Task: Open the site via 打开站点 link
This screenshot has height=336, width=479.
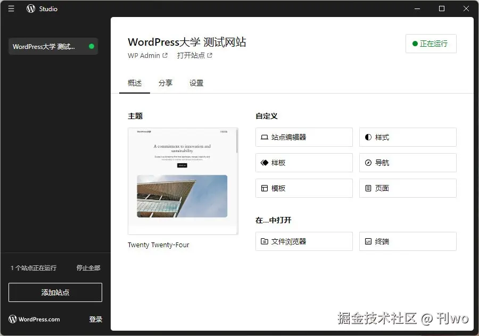Action: (194, 55)
